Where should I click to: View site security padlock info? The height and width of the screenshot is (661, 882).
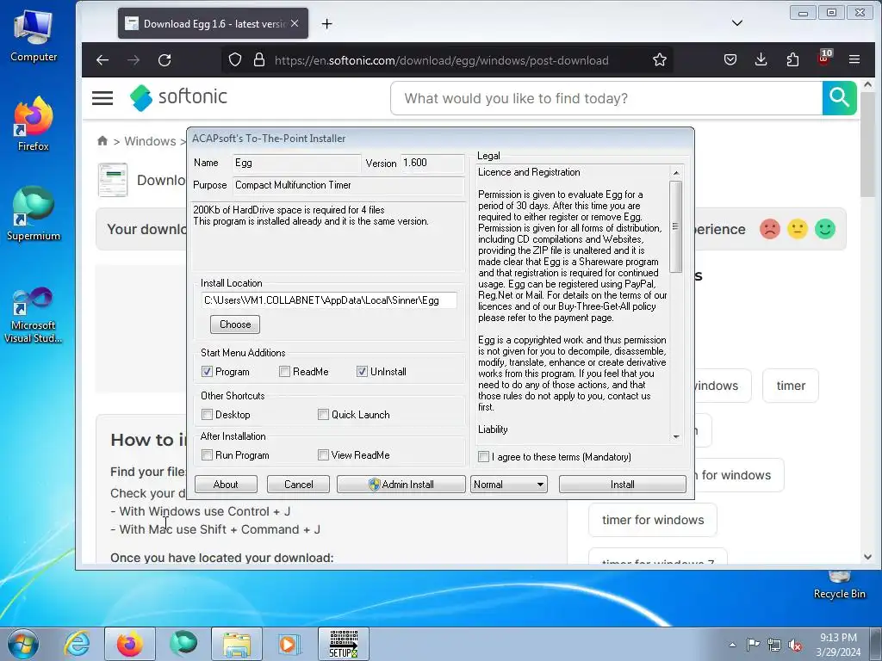[x=258, y=59]
